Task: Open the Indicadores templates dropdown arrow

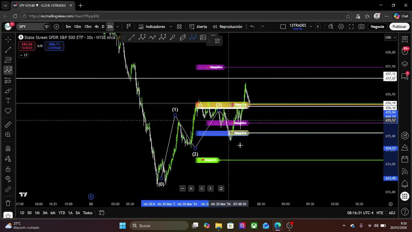Action: tap(171, 27)
